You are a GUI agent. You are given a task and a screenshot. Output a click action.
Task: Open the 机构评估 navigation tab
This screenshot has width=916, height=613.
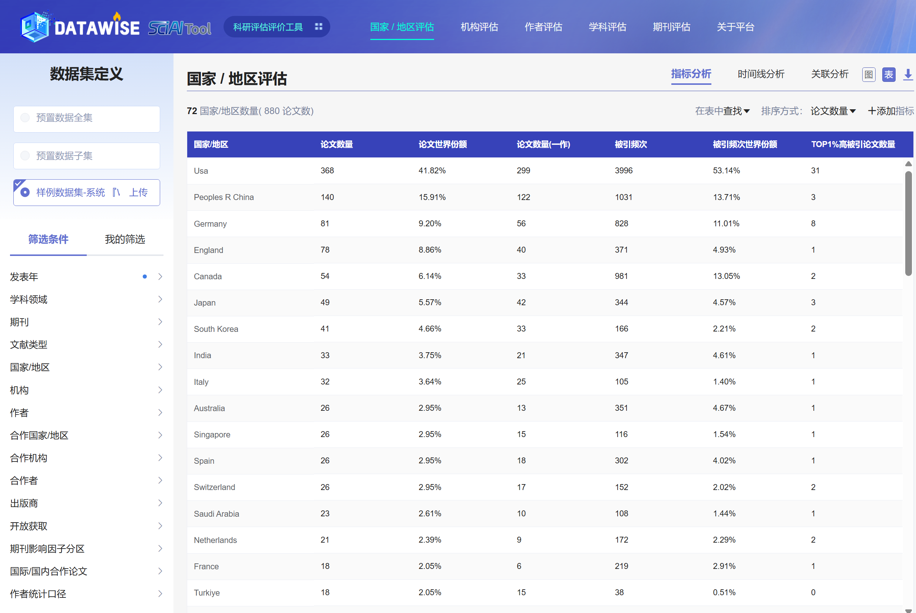[479, 27]
